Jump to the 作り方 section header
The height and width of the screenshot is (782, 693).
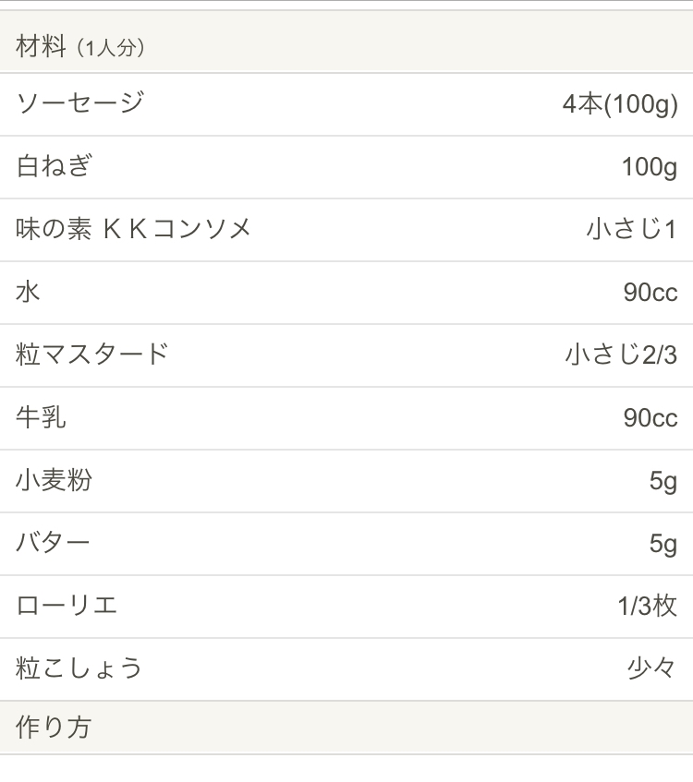[x=54, y=728]
